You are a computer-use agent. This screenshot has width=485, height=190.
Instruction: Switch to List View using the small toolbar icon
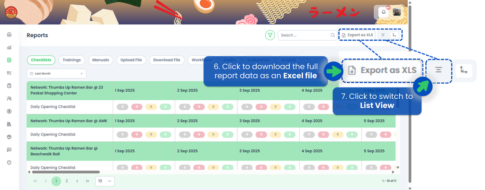(x=383, y=35)
